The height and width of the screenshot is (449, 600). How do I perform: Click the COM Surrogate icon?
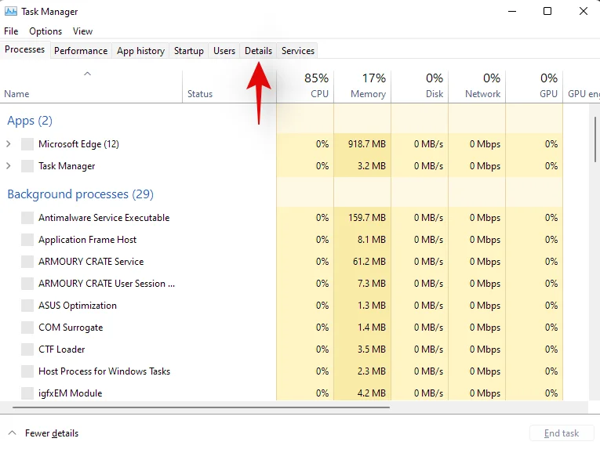[27, 328]
